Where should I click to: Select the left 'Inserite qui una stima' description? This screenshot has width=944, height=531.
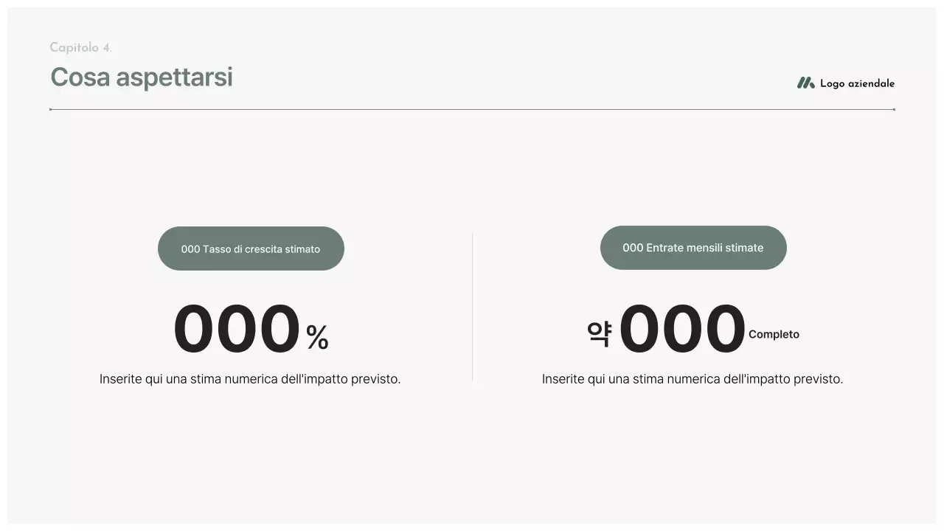click(250, 379)
